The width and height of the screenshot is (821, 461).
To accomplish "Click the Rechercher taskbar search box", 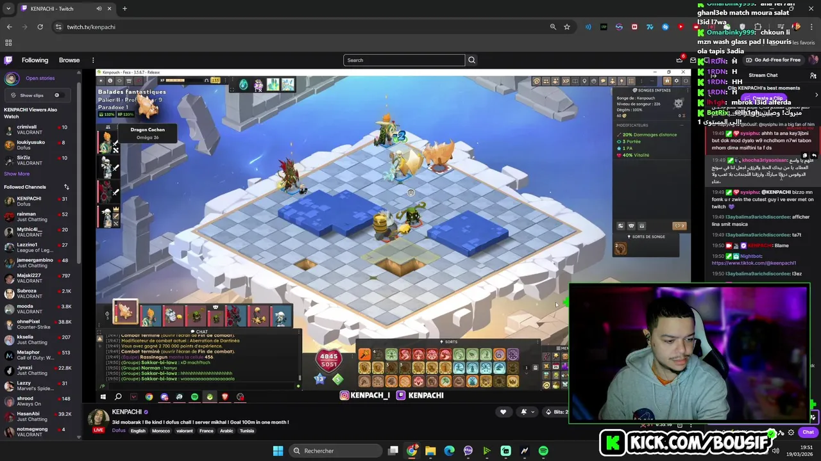I will coord(334,451).
